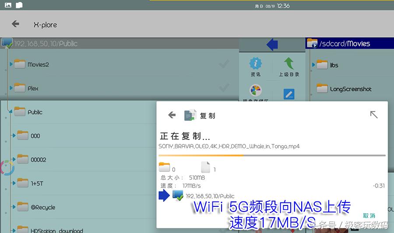Open the Public folder row
This screenshot has width=394, height=233.
[x=78, y=112]
